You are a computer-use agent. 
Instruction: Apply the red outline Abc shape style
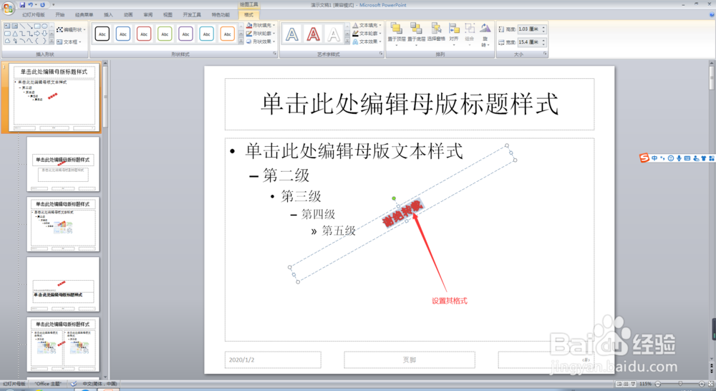[144, 34]
